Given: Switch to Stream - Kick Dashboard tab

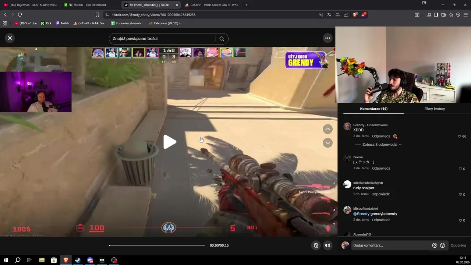Looking at the screenshot, I should [90, 5].
